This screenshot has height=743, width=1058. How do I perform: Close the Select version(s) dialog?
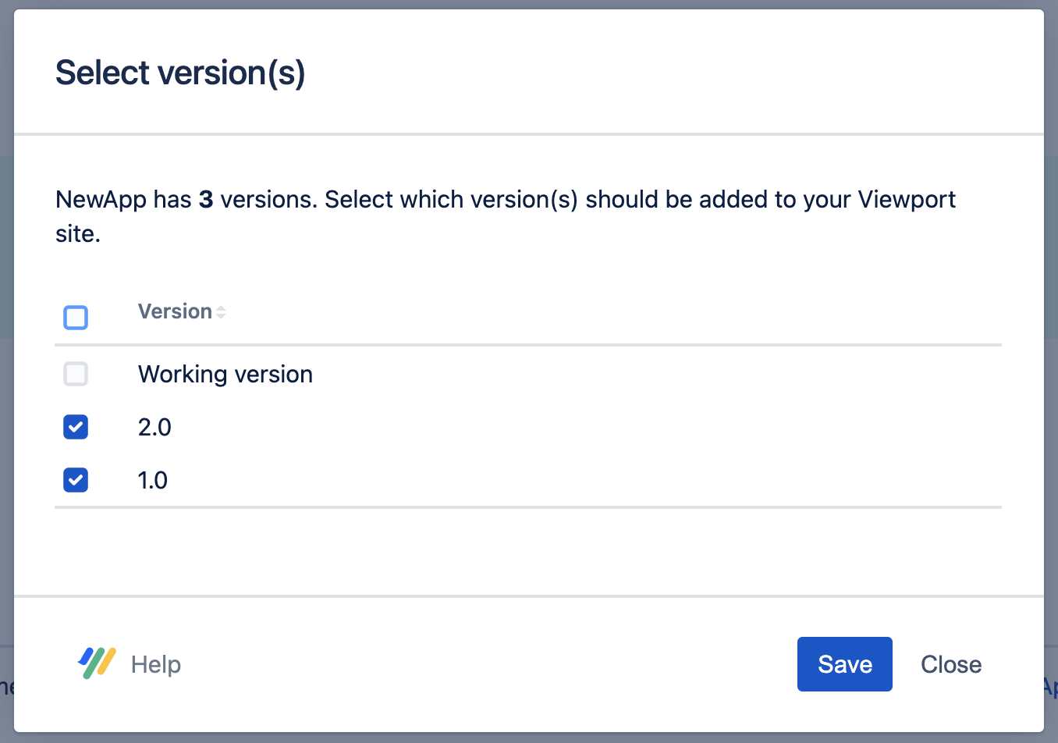(x=950, y=664)
